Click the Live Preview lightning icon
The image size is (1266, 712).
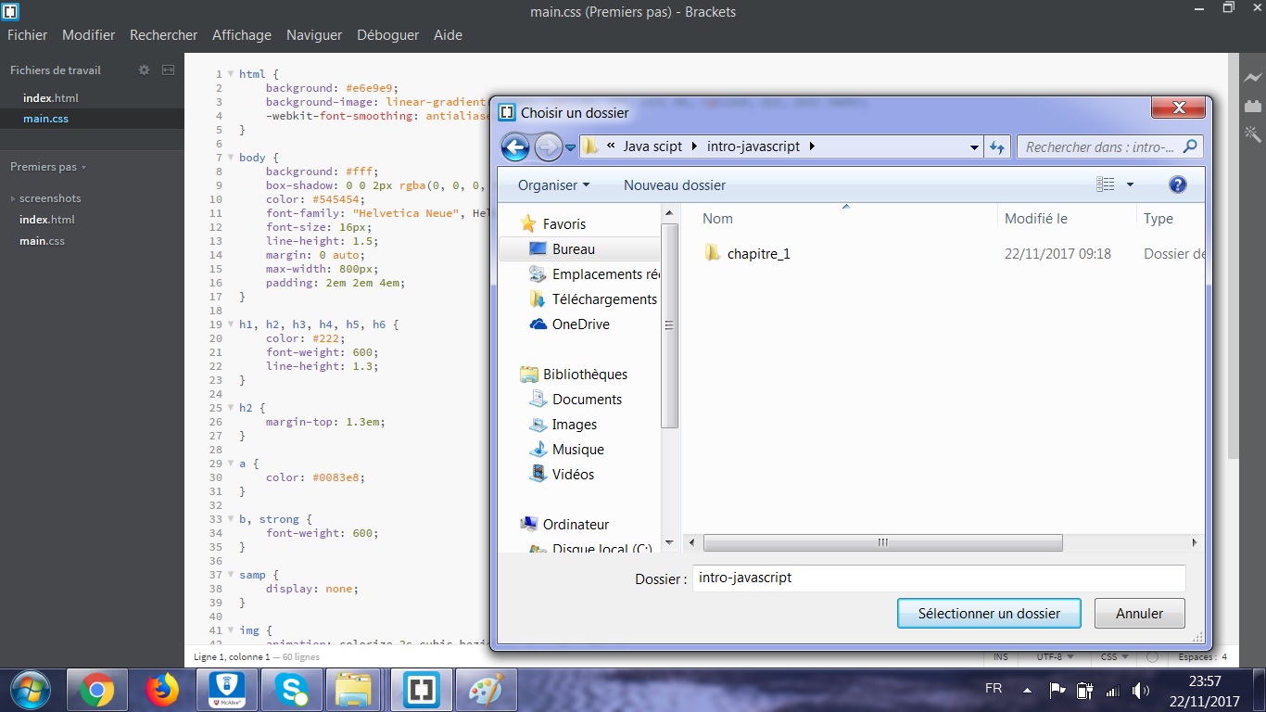tap(1253, 78)
